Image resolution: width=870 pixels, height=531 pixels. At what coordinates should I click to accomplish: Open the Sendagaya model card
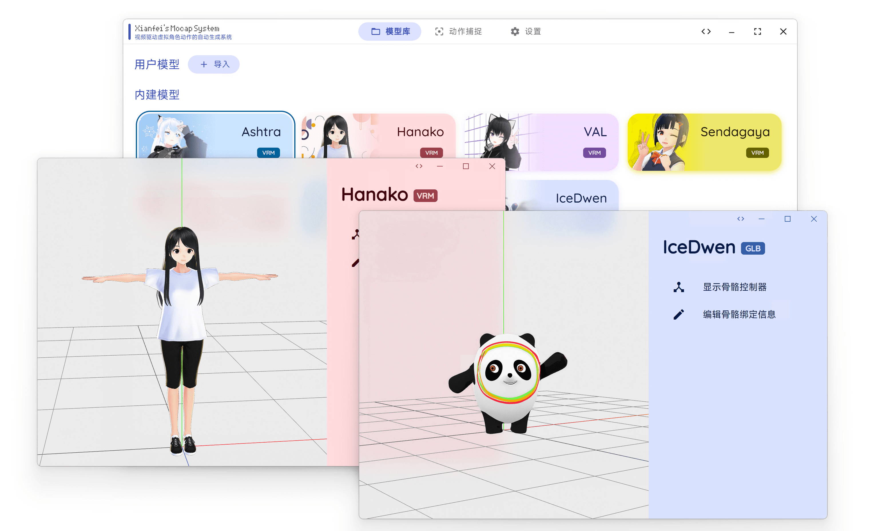(704, 141)
